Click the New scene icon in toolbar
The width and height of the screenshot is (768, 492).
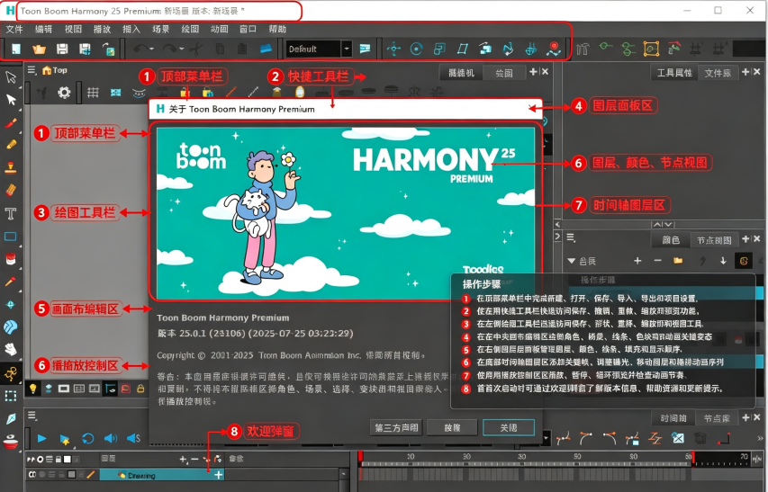tap(15, 49)
